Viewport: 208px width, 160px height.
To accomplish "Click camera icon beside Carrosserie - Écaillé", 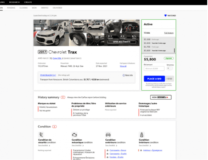I will coord(108,154).
